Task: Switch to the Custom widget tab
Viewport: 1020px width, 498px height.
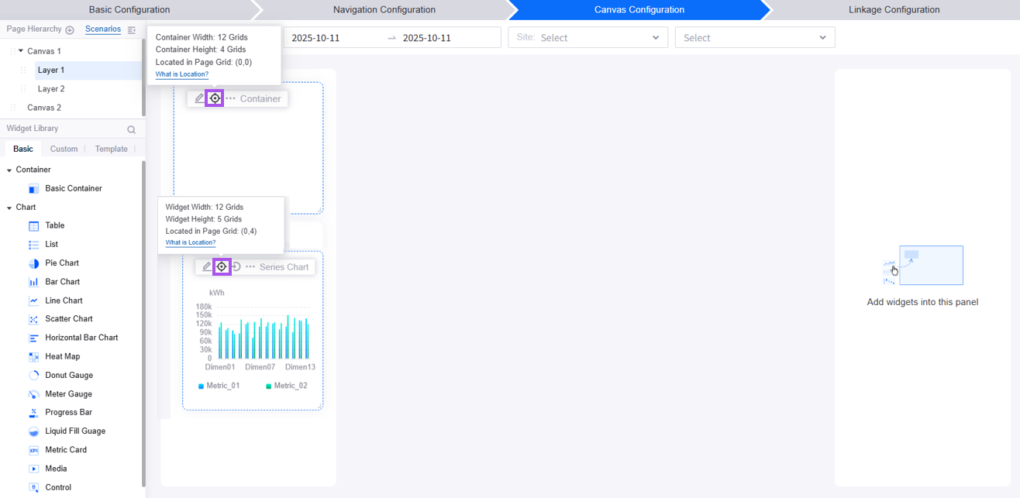Action: point(64,149)
